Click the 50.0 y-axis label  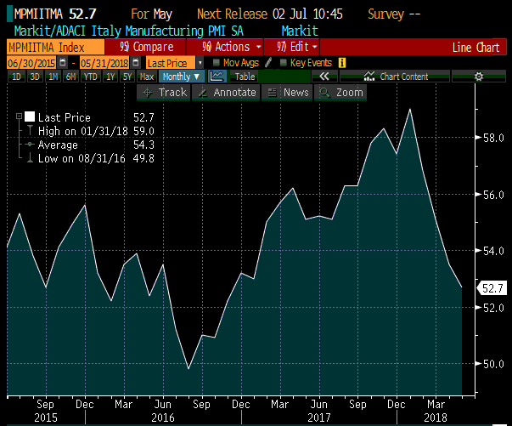click(x=493, y=364)
